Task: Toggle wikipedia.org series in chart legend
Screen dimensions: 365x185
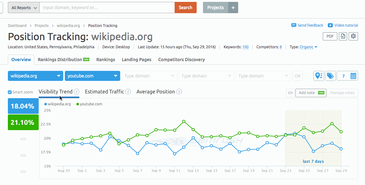Action: (58, 104)
